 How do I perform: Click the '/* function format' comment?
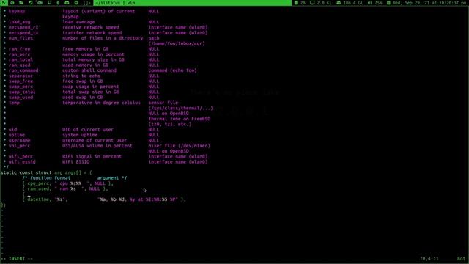46,178
